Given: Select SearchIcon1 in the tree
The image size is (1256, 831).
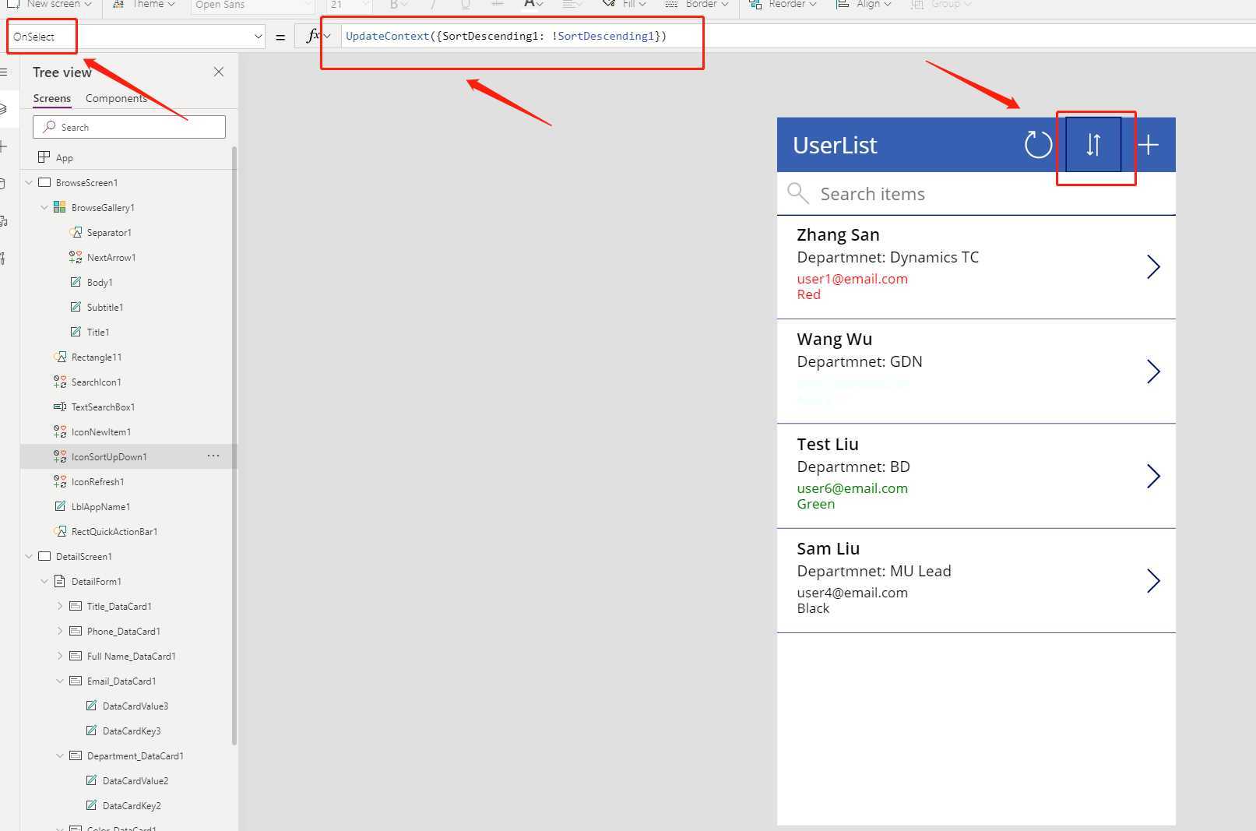Looking at the screenshot, I should coord(96,382).
